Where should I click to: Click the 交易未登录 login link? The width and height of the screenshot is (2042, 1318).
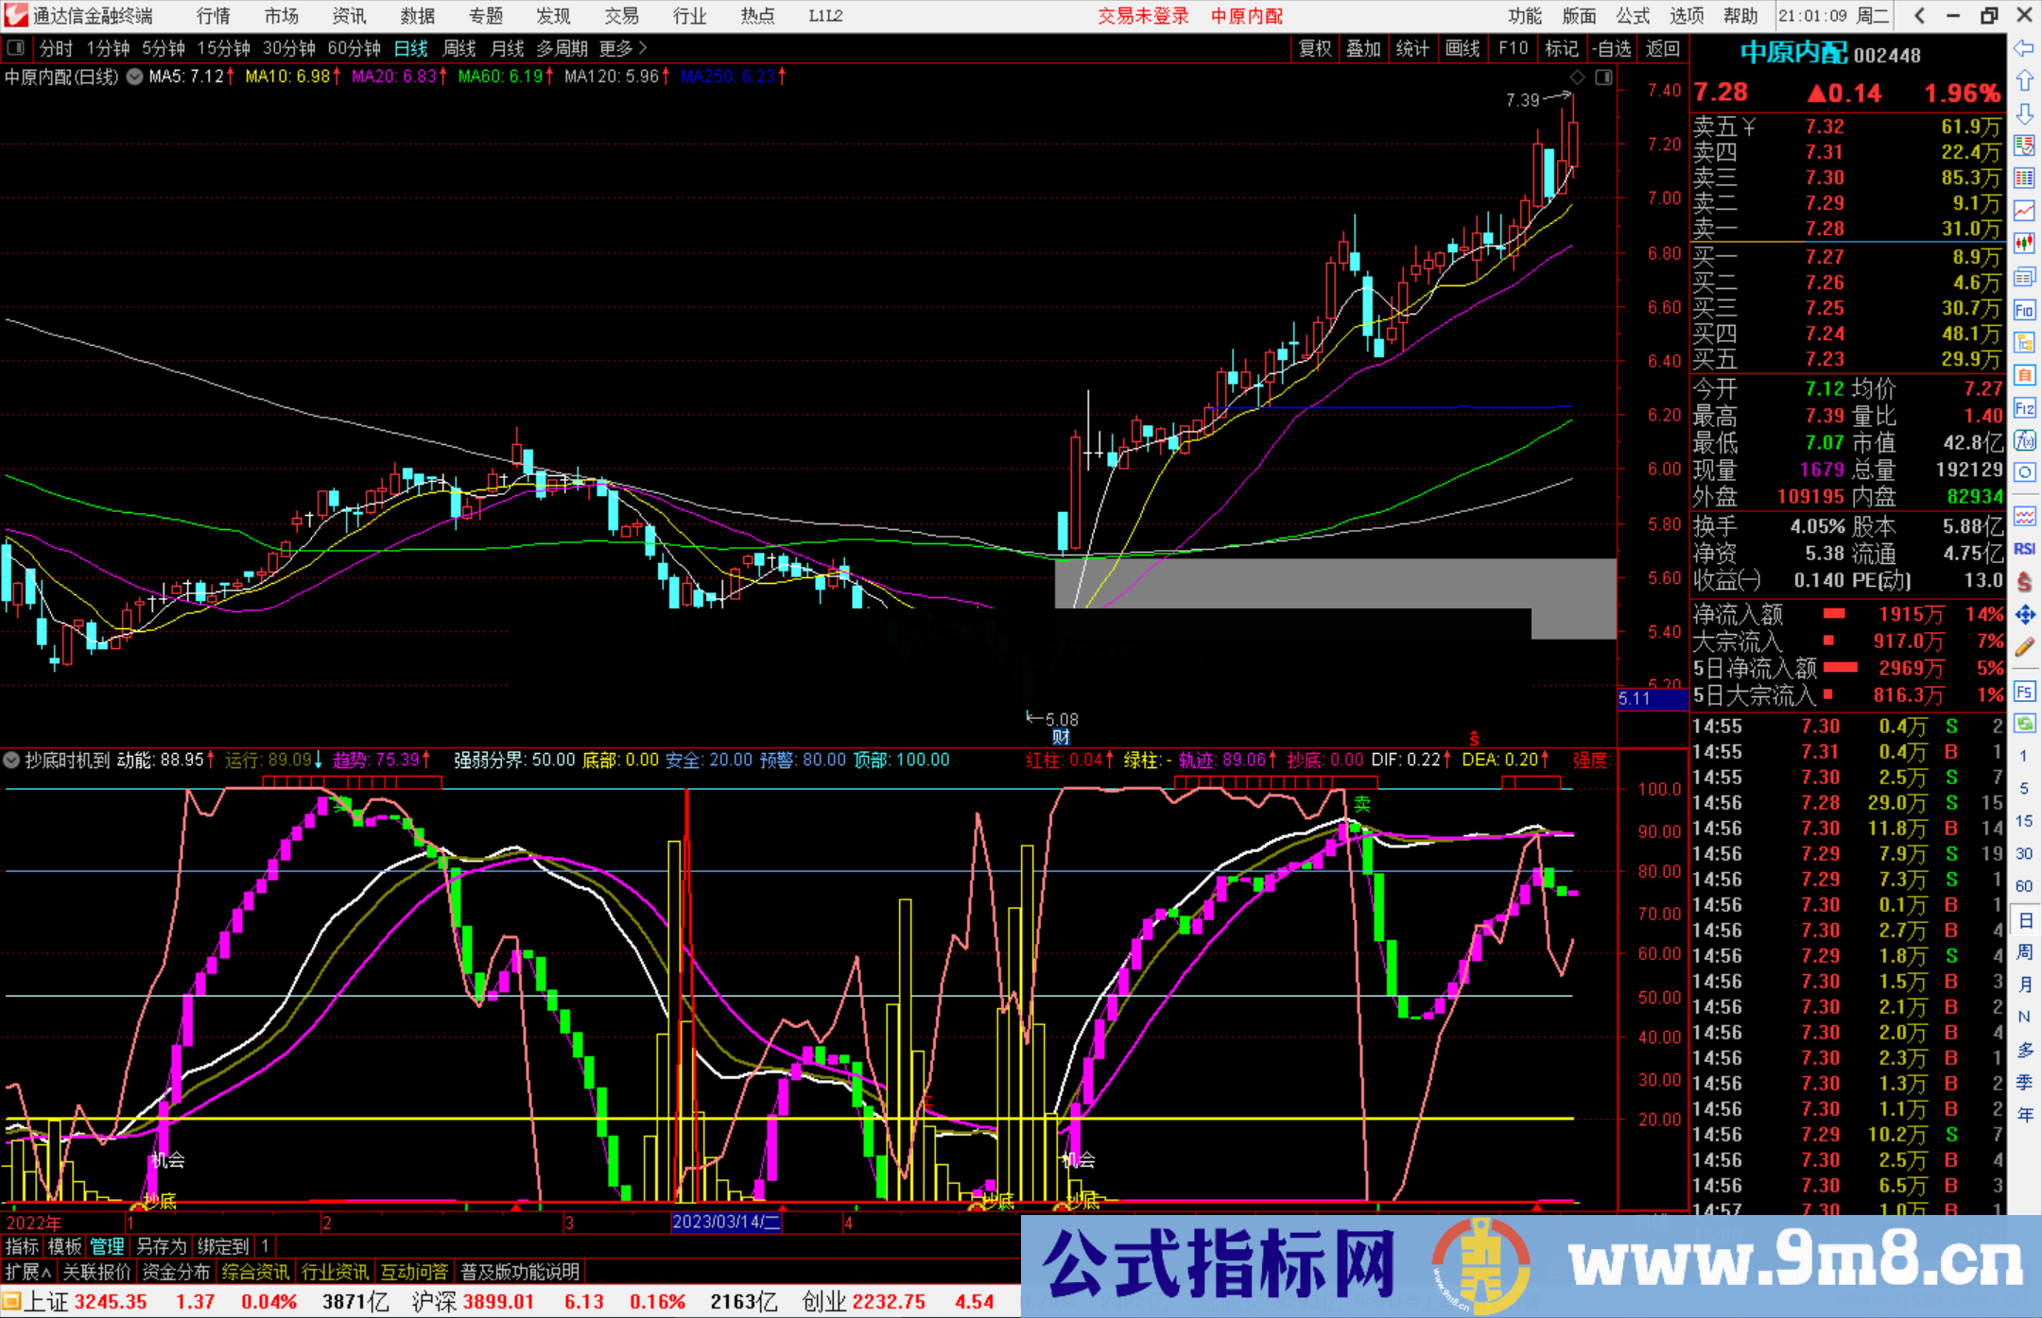(x=1143, y=16)
